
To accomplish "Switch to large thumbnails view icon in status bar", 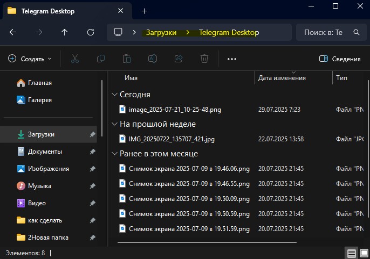I will click(364, 254).
